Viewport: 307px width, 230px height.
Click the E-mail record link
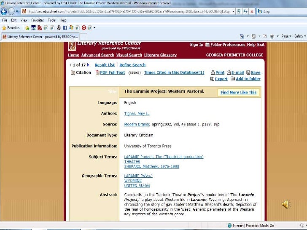pyautogui.click(x=237, y=72)
